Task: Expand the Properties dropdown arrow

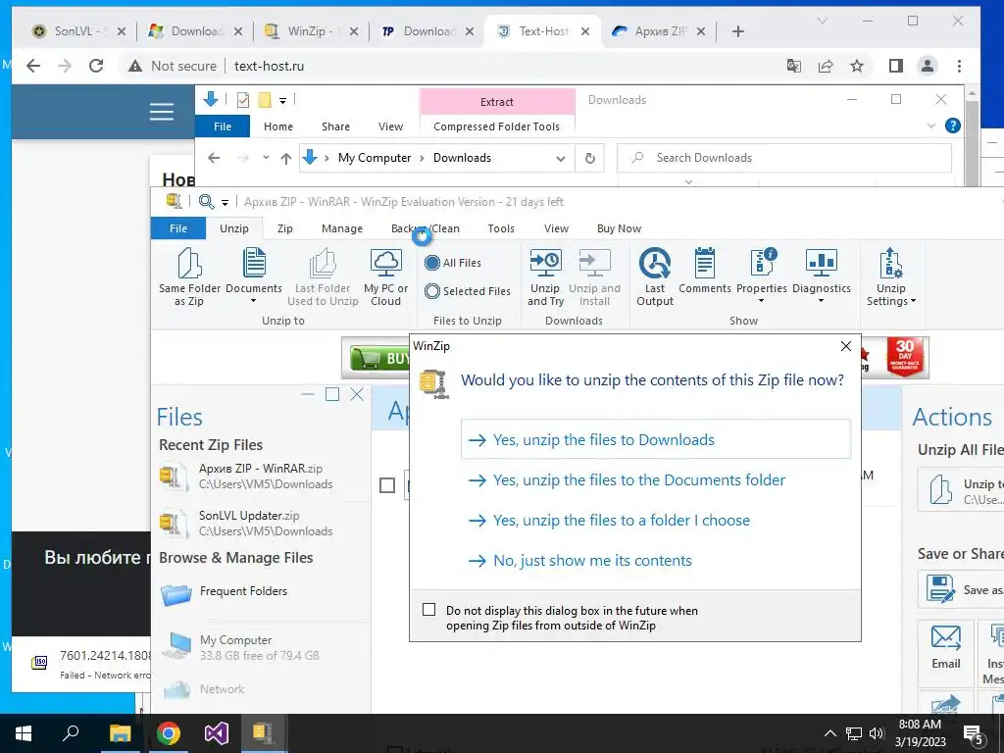Action: [761, 301]
